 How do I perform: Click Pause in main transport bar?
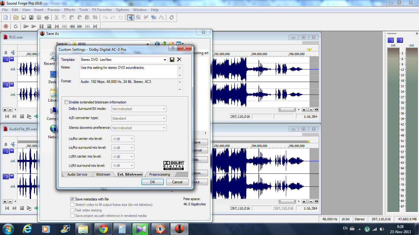coord(41,26)
